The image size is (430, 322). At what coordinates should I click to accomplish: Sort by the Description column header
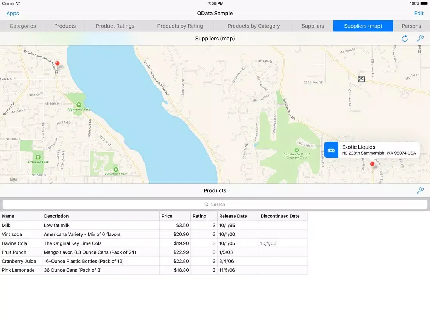[101, 216]
